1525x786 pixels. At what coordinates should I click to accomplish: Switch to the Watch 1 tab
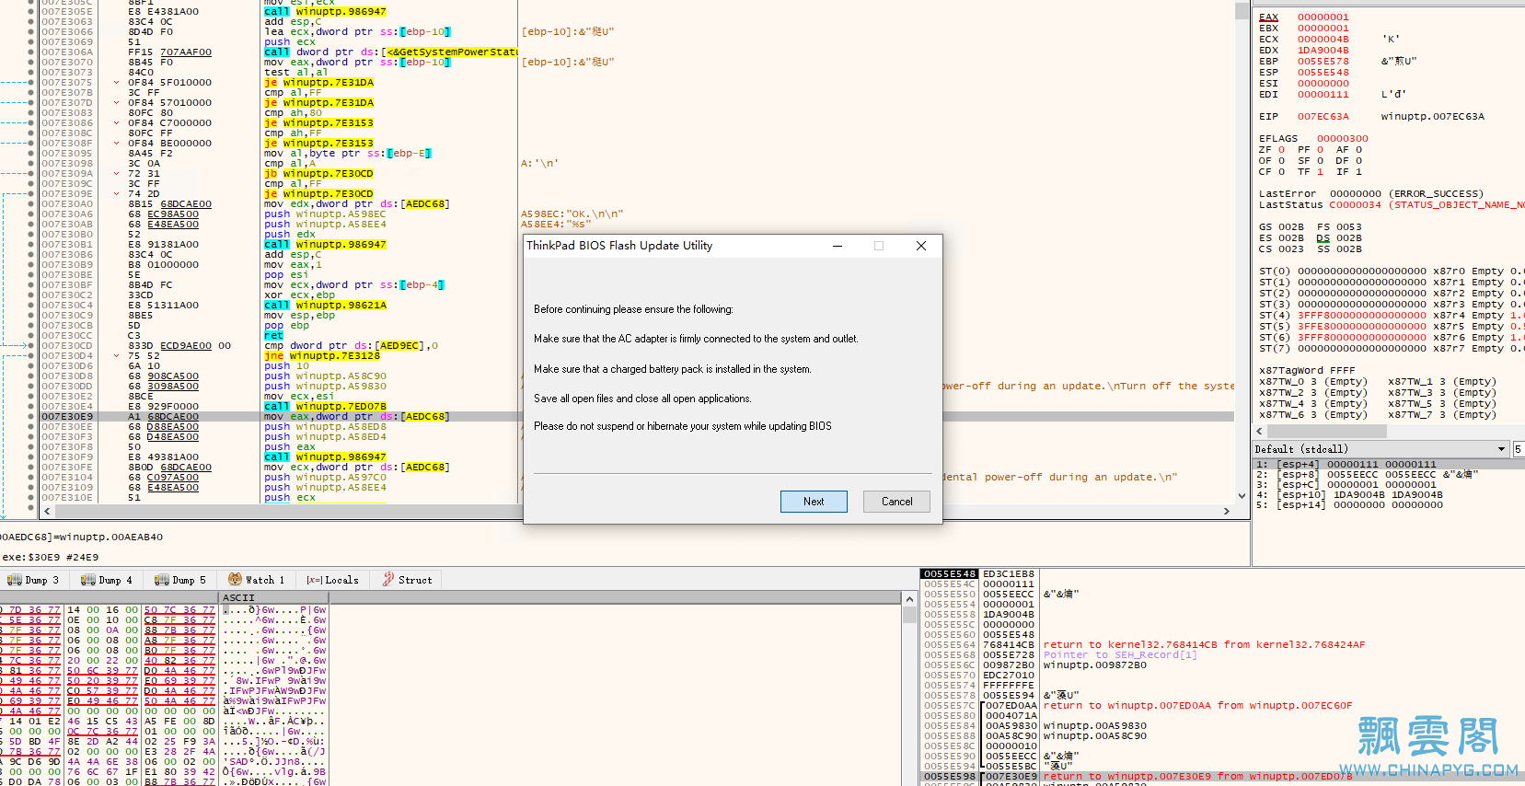[256, 580]
